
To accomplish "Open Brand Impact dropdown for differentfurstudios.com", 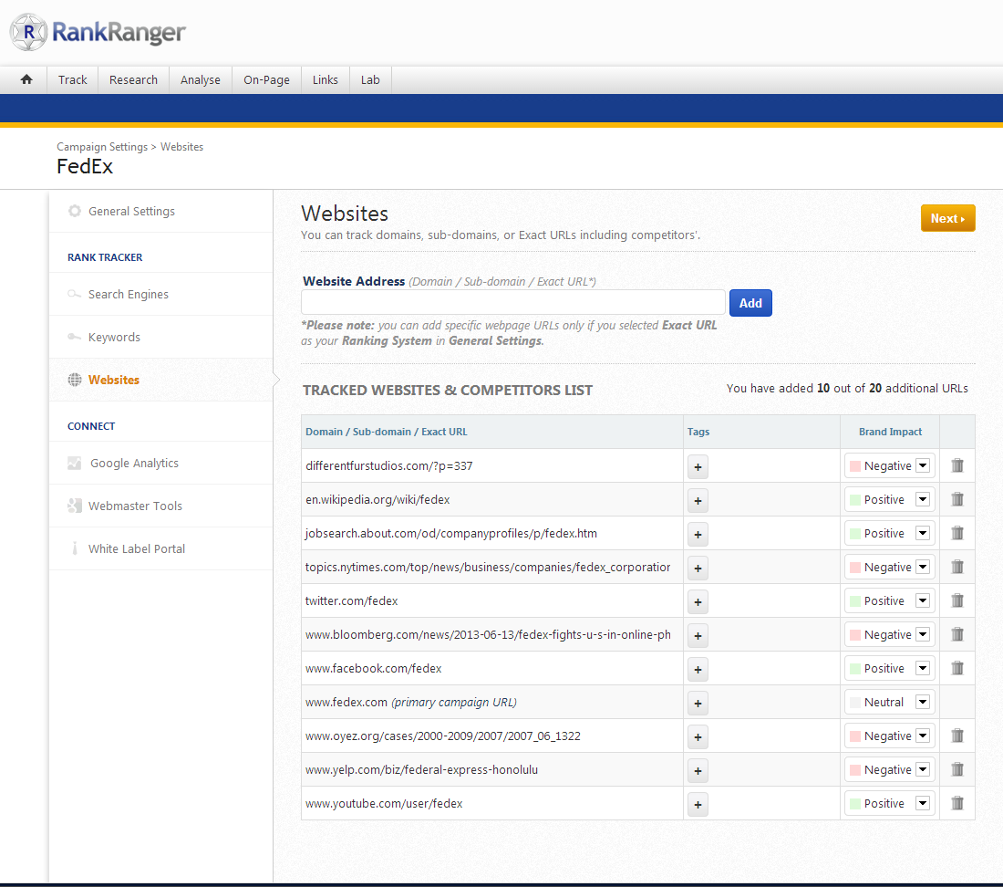I will coord(923,465).
